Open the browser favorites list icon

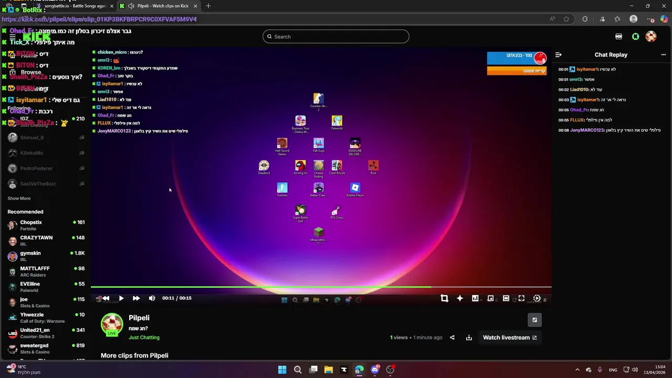pos(617,19)
